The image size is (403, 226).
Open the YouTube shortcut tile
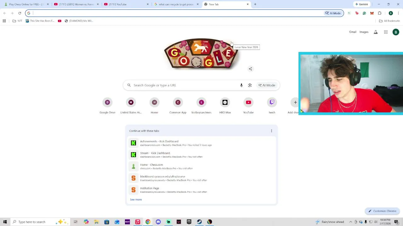pyautogui.click(x=248, y=106)
